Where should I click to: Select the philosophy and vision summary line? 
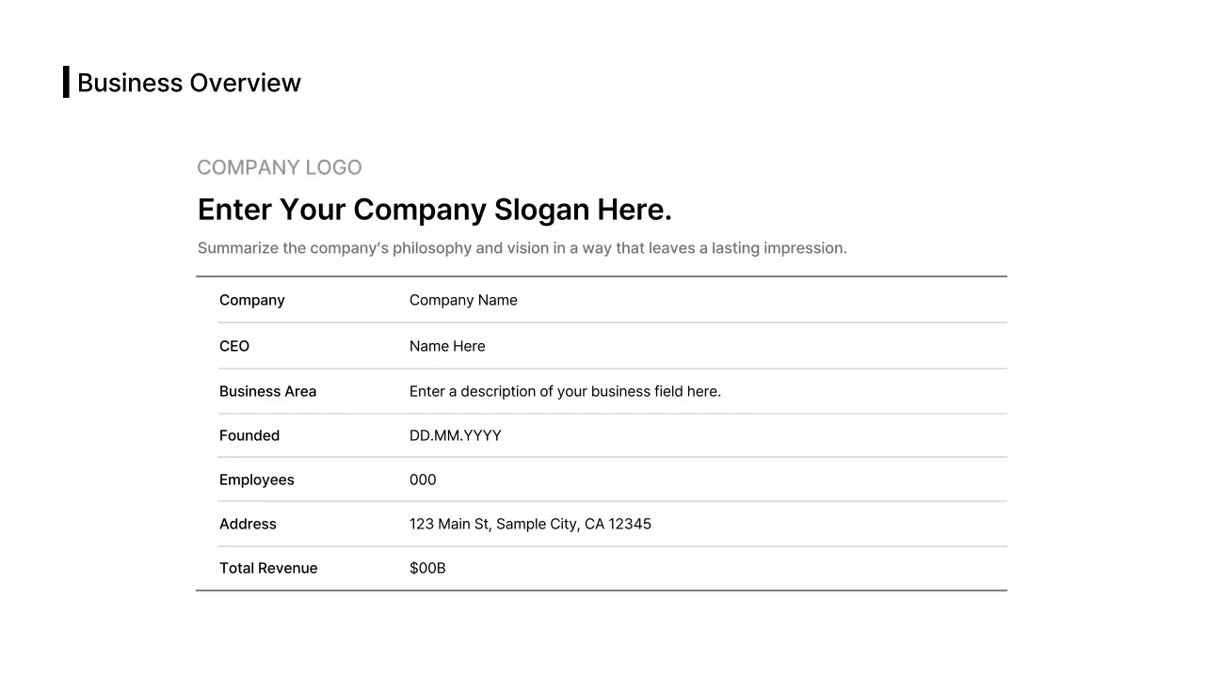522,248
